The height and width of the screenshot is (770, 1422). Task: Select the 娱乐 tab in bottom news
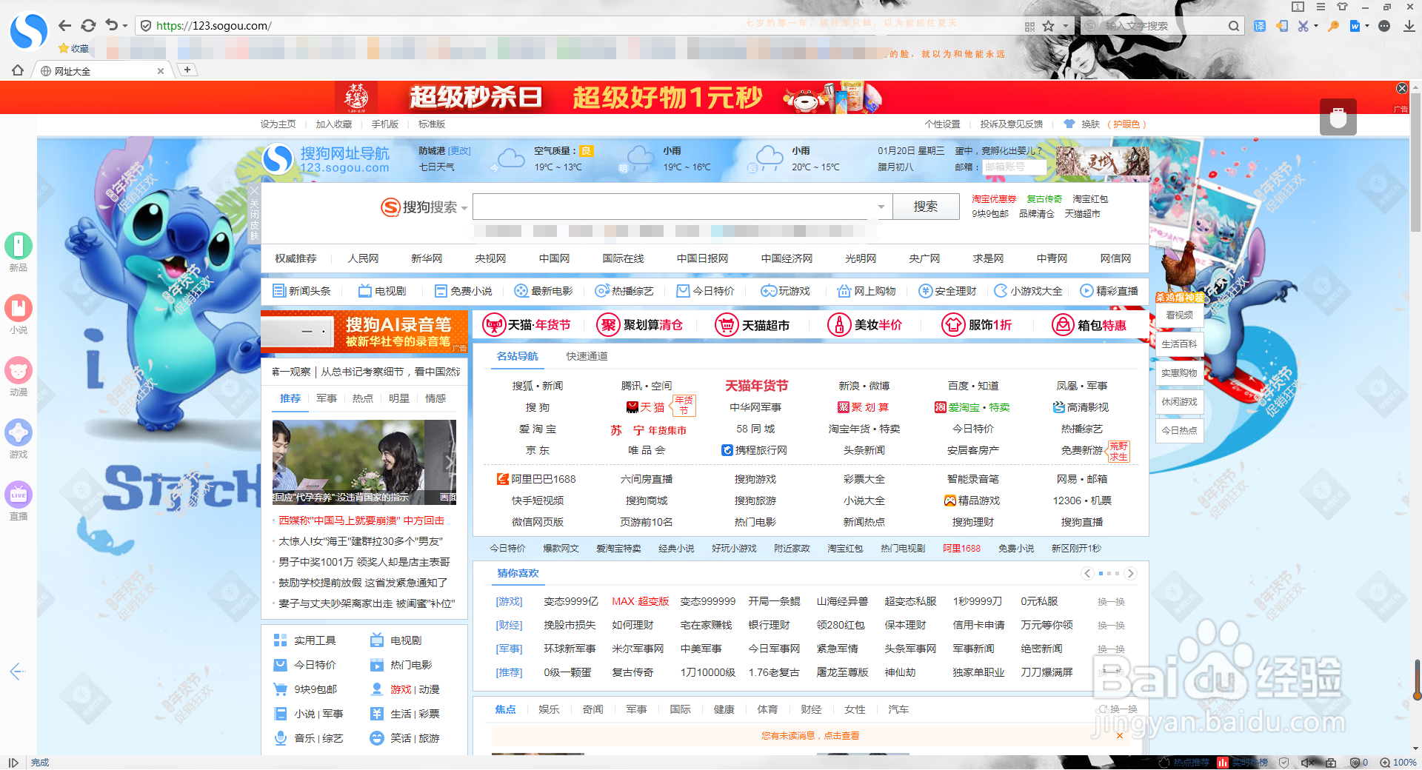point(549,709)
